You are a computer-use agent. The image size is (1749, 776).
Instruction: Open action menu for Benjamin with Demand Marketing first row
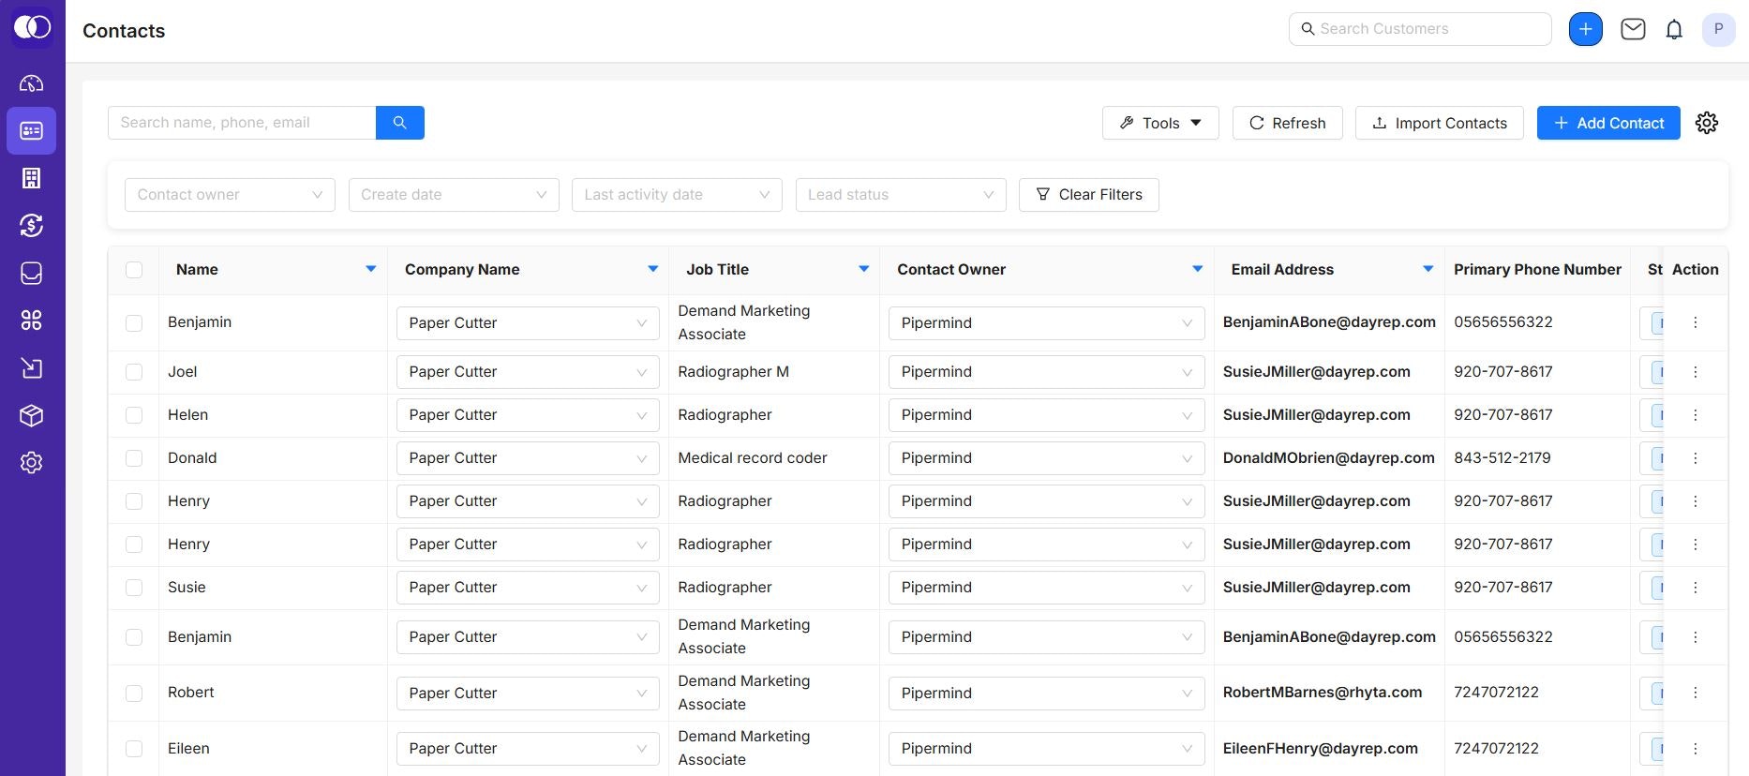point(1696,322)
